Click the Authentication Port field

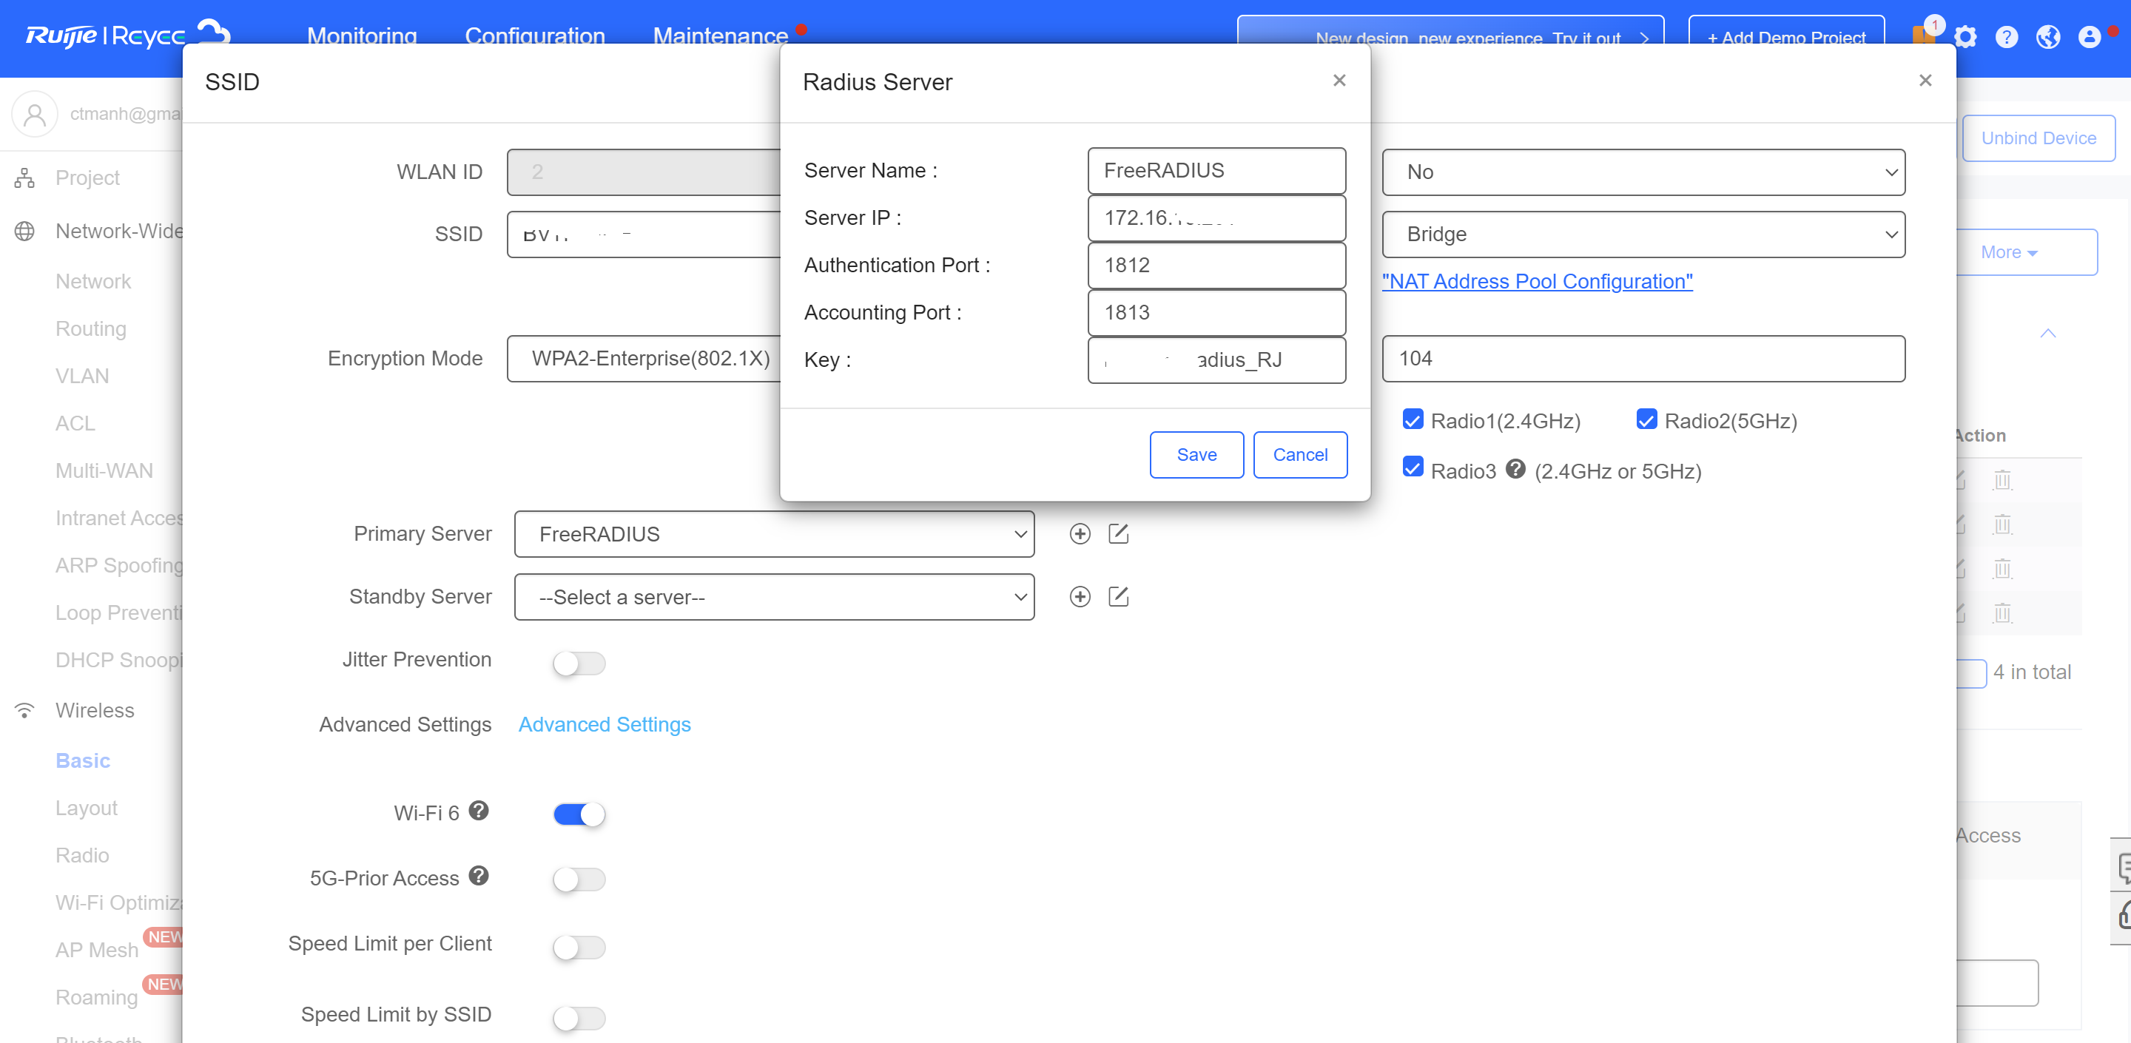[x=1216, y=266]
